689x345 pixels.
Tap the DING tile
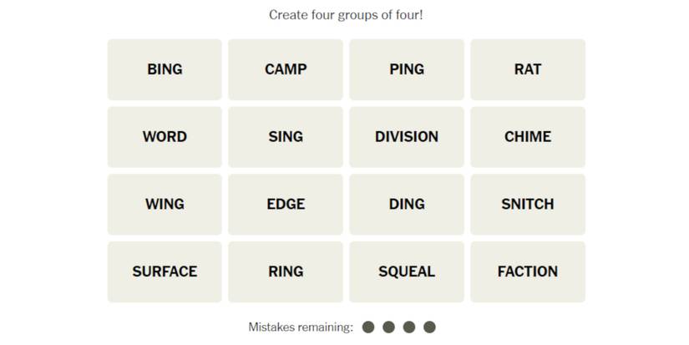tap(407, 204)
